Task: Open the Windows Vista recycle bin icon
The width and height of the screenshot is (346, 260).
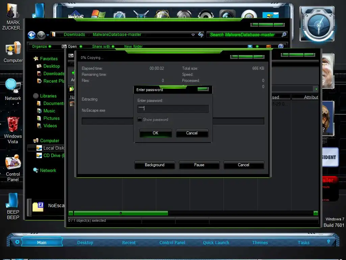Action: click(x=13, y=130)
